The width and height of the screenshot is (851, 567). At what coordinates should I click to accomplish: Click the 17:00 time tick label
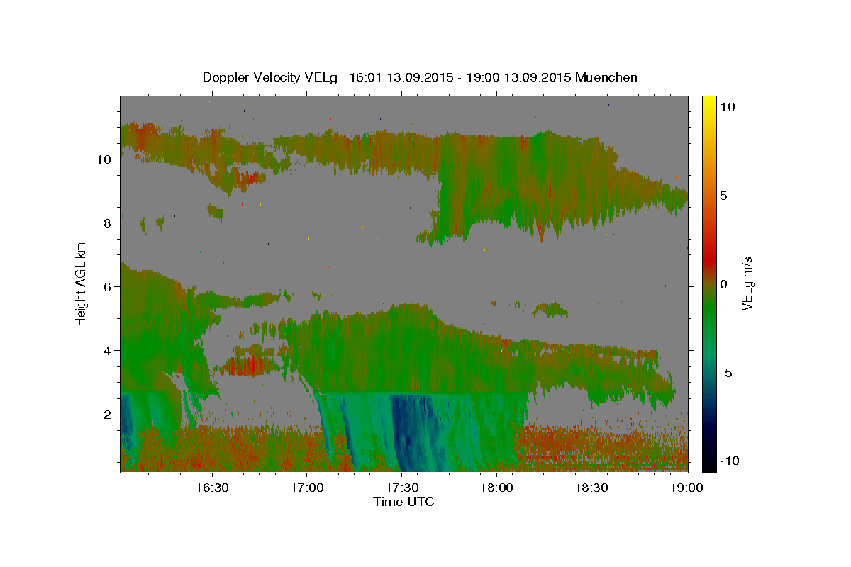[x=306, y=488]
